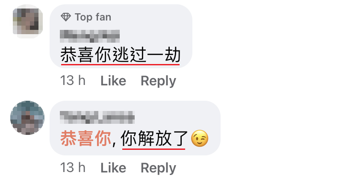This screenshot has height=178, width=354.
Task: Select the underlined text 你解放了
Action: [154, 138]
